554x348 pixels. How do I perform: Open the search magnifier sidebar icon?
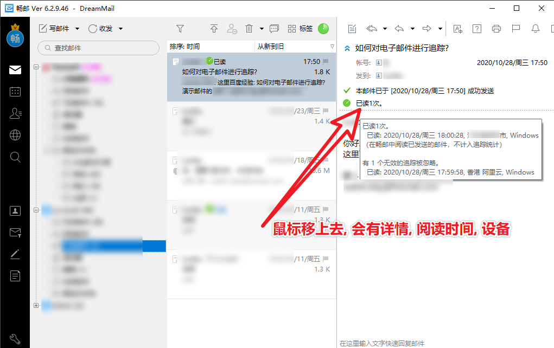click(x=15, y=157)
